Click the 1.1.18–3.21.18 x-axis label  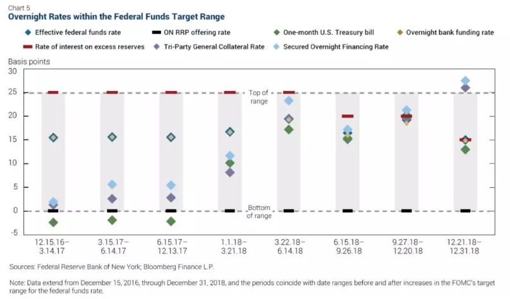(x=229, y=245)
